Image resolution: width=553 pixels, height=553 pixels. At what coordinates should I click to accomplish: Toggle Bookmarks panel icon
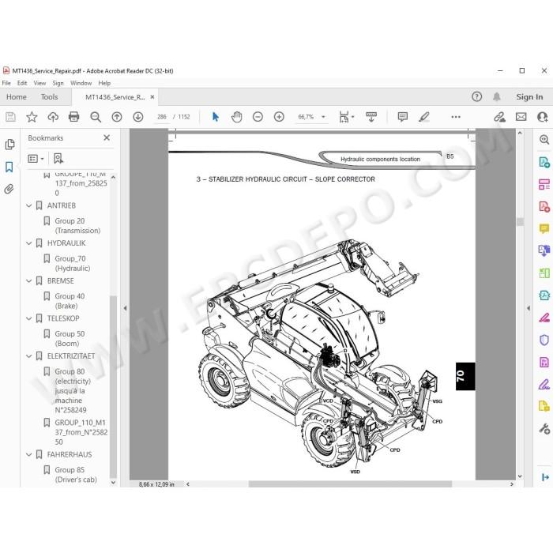(9, 167)
